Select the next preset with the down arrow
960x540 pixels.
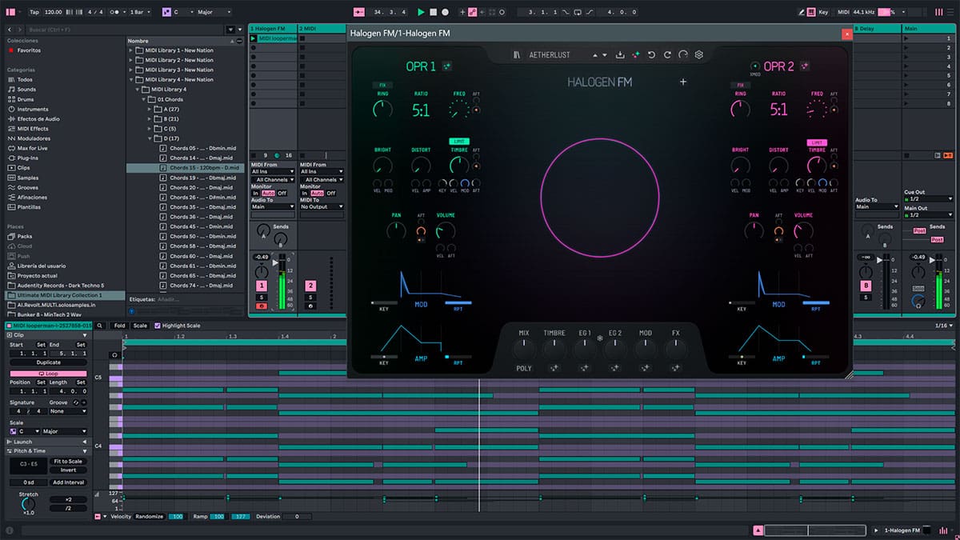point(604,55)
